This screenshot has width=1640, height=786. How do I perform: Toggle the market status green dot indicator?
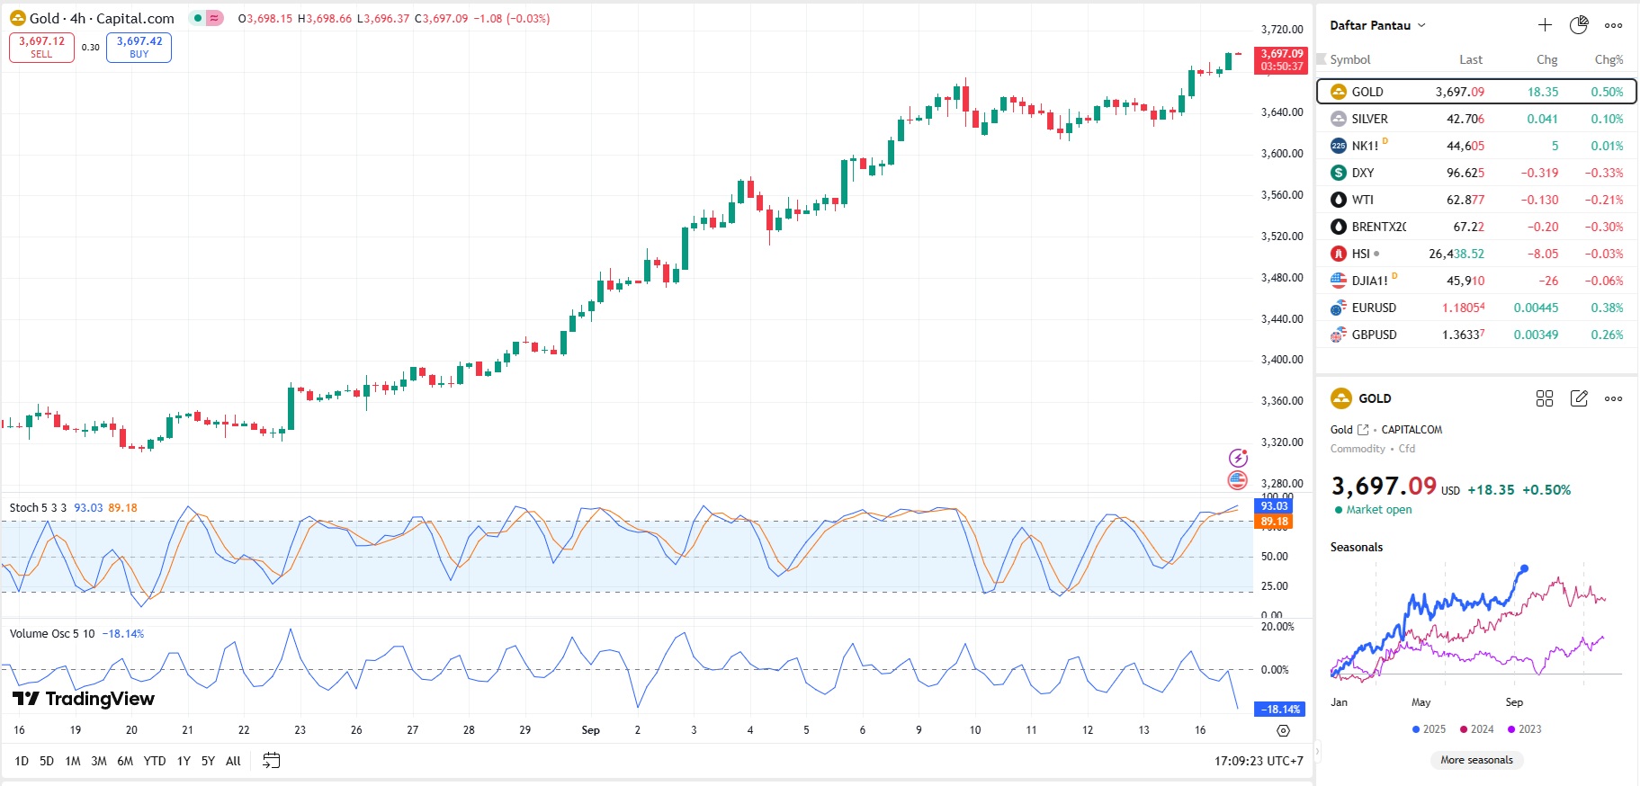[x=198, y=18]
